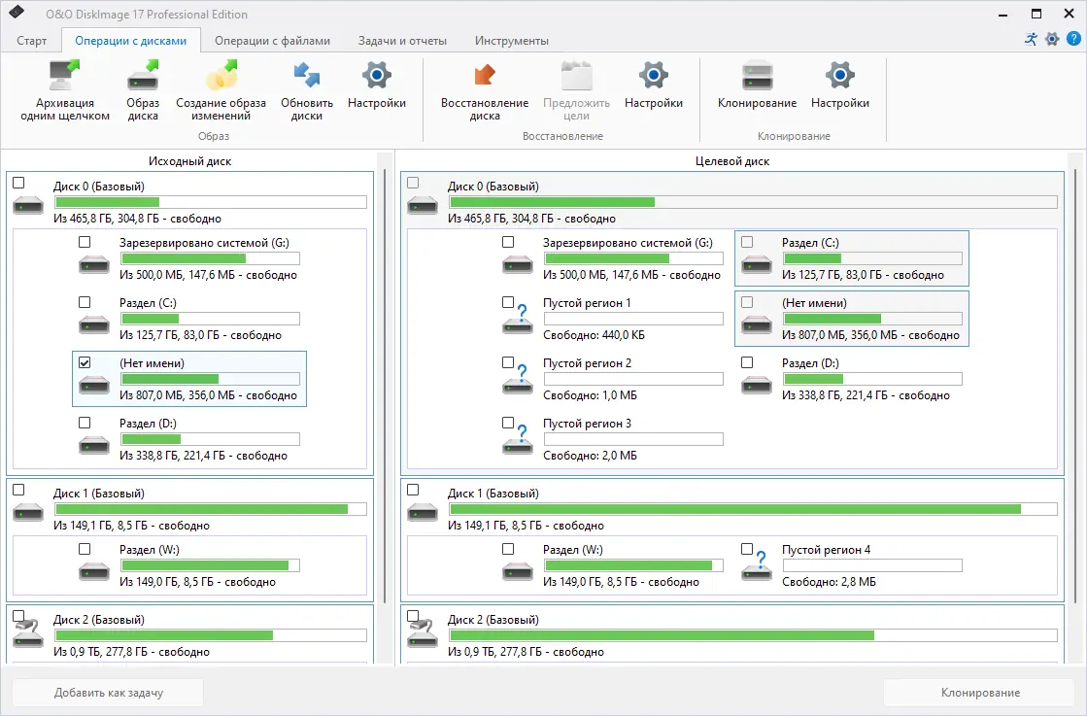Click 'Свободно: 440,0 КБ' text

(x=594, y=335)
